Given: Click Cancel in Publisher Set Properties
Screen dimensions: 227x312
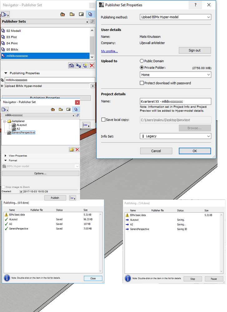Looking at the screenshot, I should [156, 151].
